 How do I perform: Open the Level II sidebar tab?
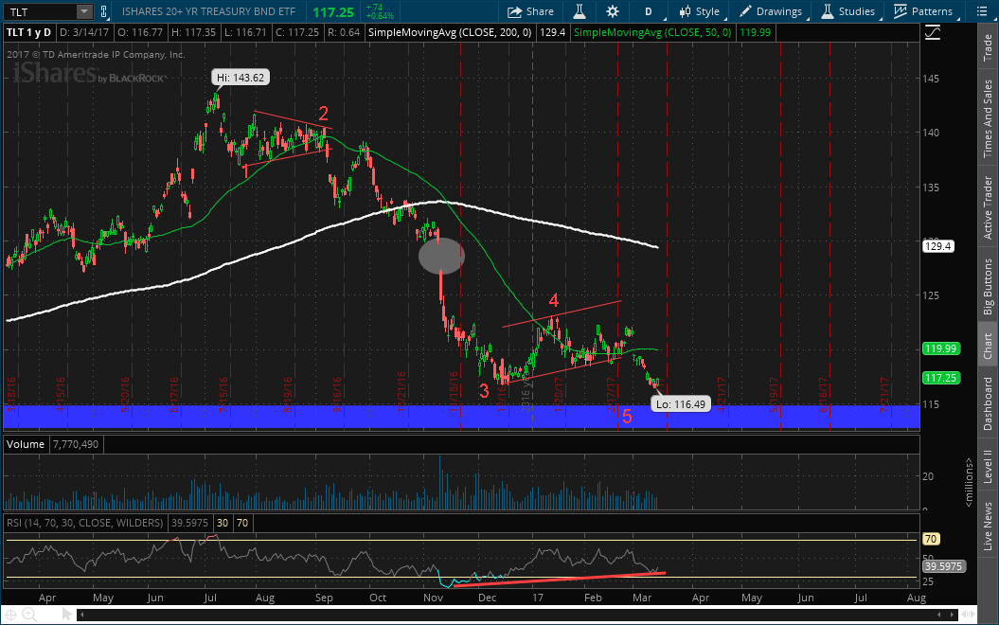988,466
